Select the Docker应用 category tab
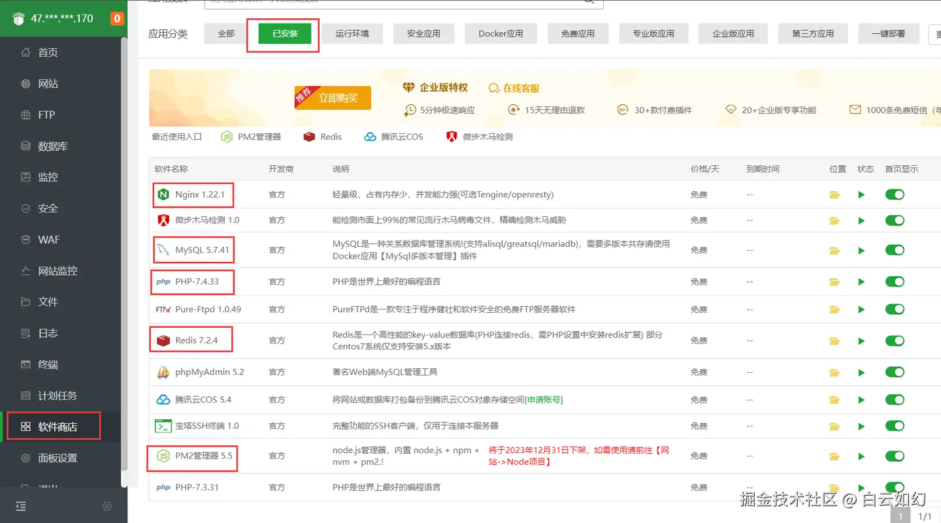The height and width of the screenshot is (523, 941). [501, 33]
